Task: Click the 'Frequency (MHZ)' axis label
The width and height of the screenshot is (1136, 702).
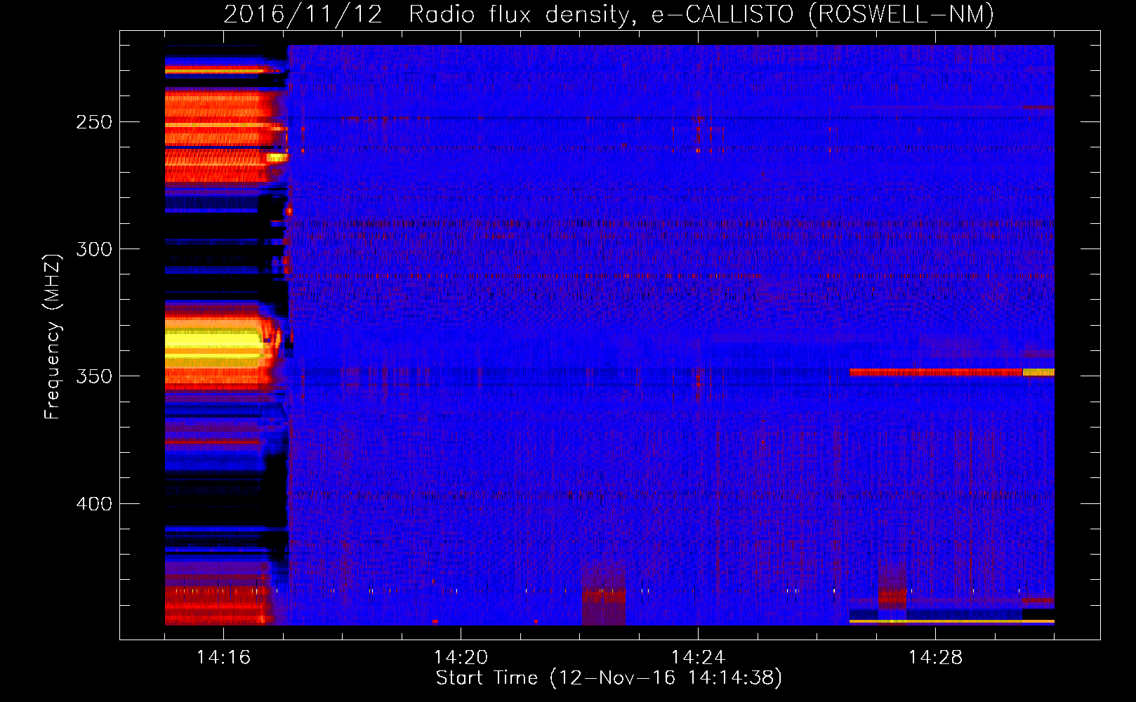Action: click(x=53, y=337)
